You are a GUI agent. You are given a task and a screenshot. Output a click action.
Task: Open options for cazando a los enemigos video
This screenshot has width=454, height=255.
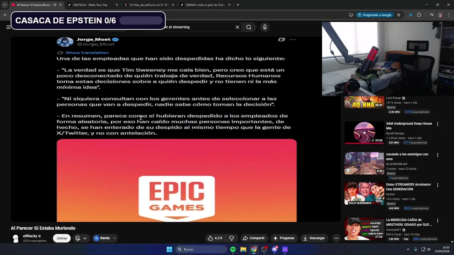tap(437, 155)
